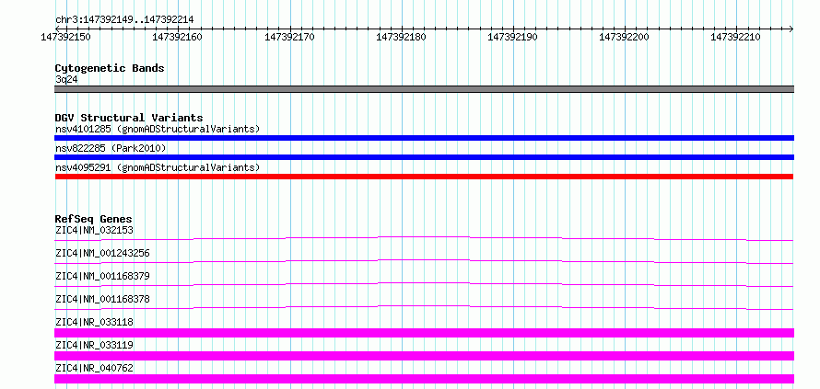Open ZIC4|NR_033119 transcript label
The width and height of the screenshot is (820, 389).
coord(94,345)
